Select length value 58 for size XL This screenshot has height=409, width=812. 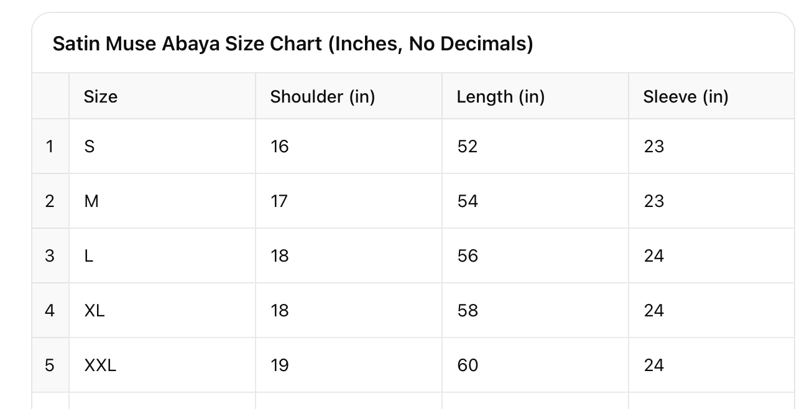(x=468, y=311)
